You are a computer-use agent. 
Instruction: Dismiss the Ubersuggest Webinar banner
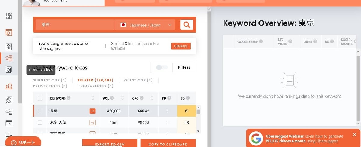[x=354, y=135]
